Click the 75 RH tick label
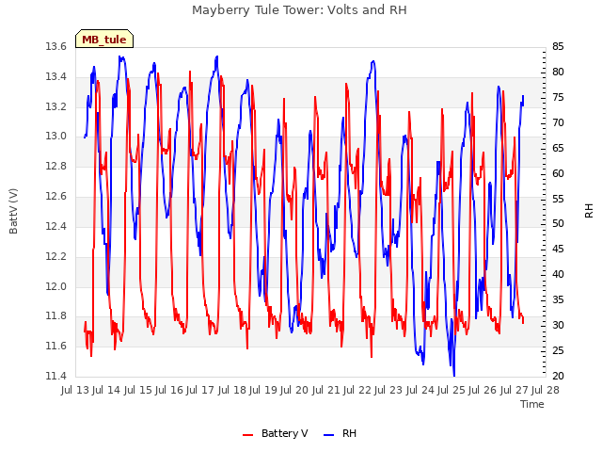602x452 pixels. pyautogui.click(x=558, y=97)
